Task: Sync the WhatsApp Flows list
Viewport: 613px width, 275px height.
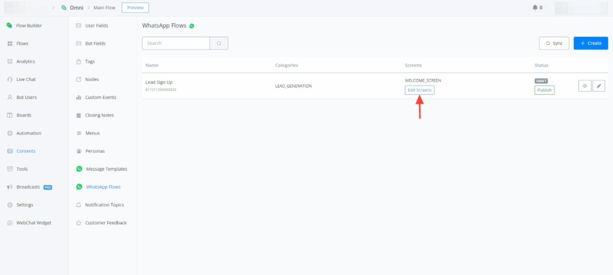Action: tap(554, 43)
